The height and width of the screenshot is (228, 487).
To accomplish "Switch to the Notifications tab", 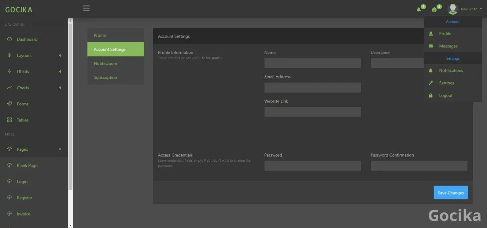I will click(105, 63).
